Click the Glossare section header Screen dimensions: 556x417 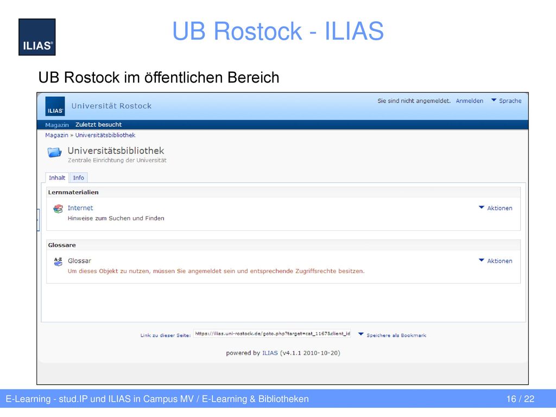coord(283,245)
